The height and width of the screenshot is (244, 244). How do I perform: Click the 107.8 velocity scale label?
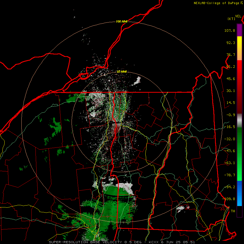[x=230, y=30]
